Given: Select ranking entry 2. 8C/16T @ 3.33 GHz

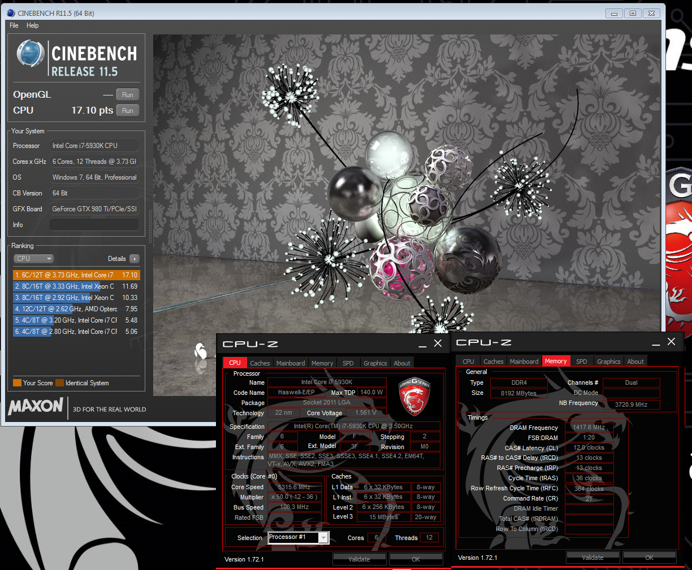Looking at the screenshot, I should coord(76,286).
